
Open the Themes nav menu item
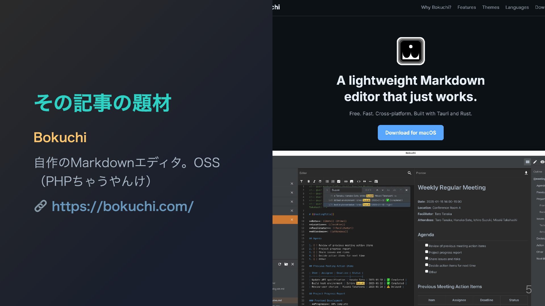[x=491, y=7]
